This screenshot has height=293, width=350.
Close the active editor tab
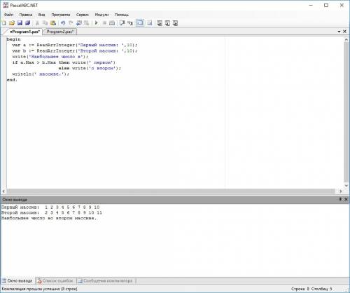click(344, 32)
